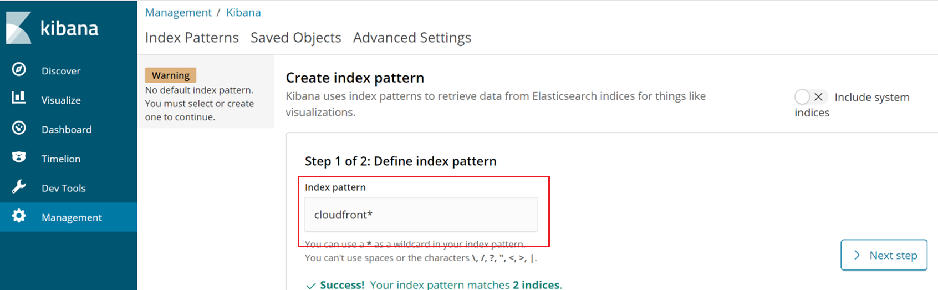Click the Next step chevron arrow
This screenshot has height=290, width=938.
(x=857, y=255)
